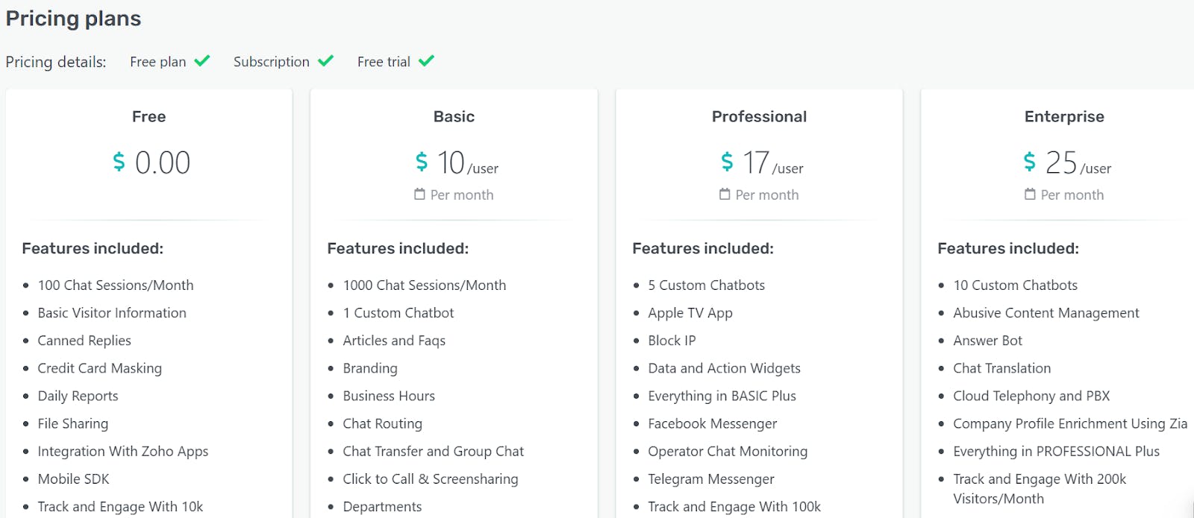Viewport: 1194px width, 518px height.
Task: Click the Basic plan dollar icon
Action: (422, 162)
